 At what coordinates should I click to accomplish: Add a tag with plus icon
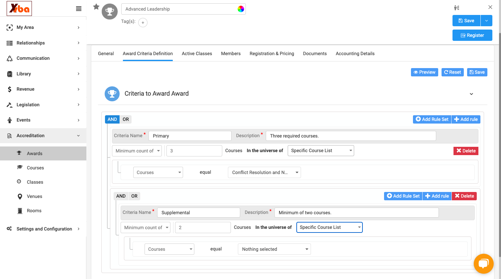point(143,23)
